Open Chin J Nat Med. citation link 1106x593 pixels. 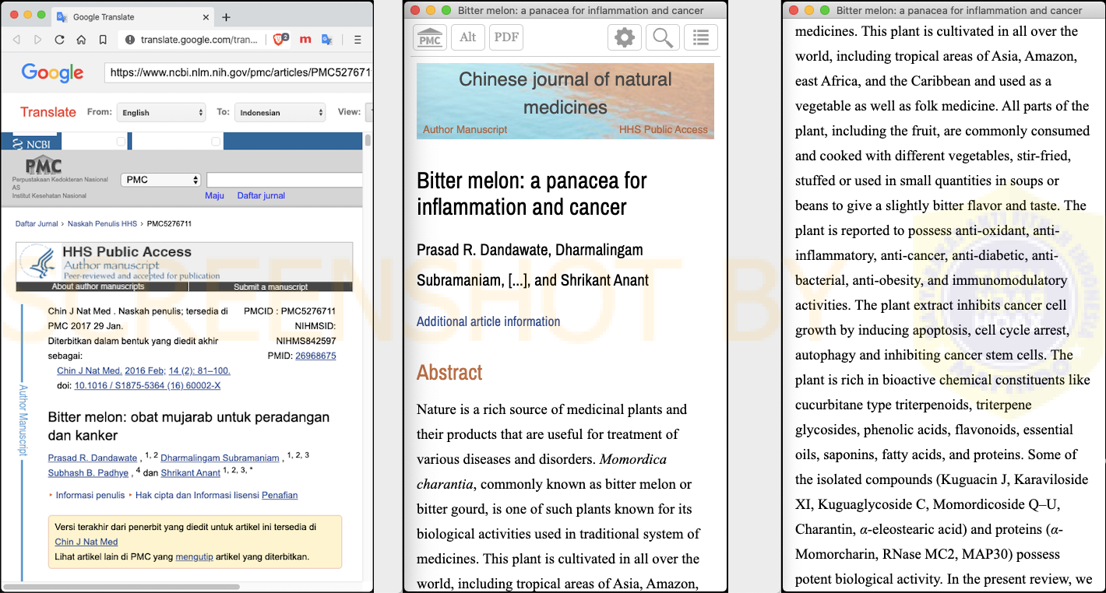click(x=90, y=371)
